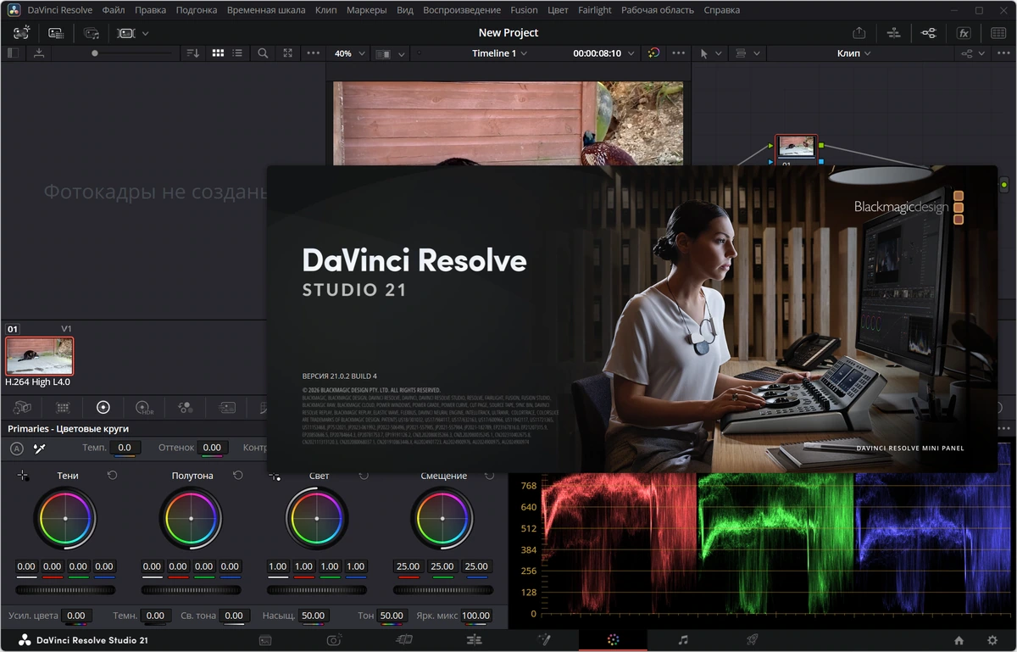Select the Color Wheels palette icon
Image resolution: width=1017 pixels, height=652 pixels.
(103, 408)
